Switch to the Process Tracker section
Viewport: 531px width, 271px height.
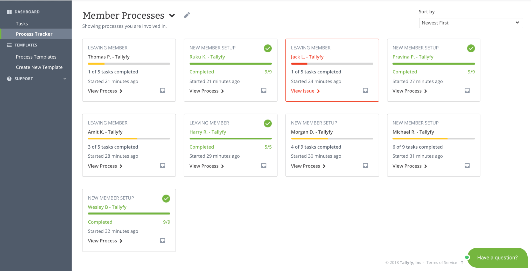pos(34,34)
